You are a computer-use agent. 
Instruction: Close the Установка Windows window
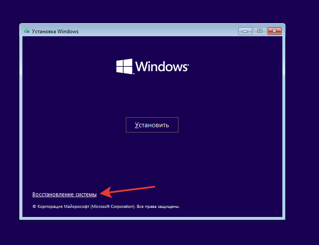click(275, 31)
